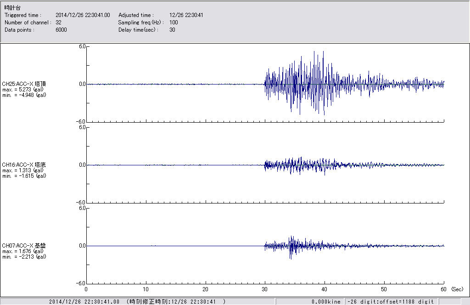Select the Triggered time value 2014/12/26 22:30:41.00

click(x=86, y=15)
